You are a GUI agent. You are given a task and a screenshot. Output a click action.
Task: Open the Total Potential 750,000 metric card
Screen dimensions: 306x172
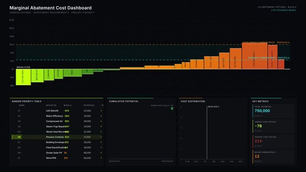274,111
